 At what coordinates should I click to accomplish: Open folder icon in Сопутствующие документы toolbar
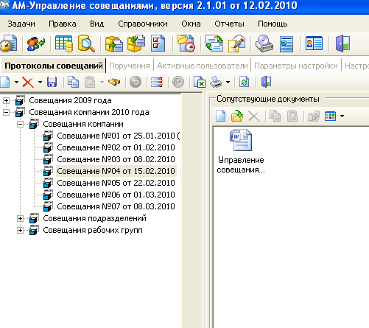237,116
